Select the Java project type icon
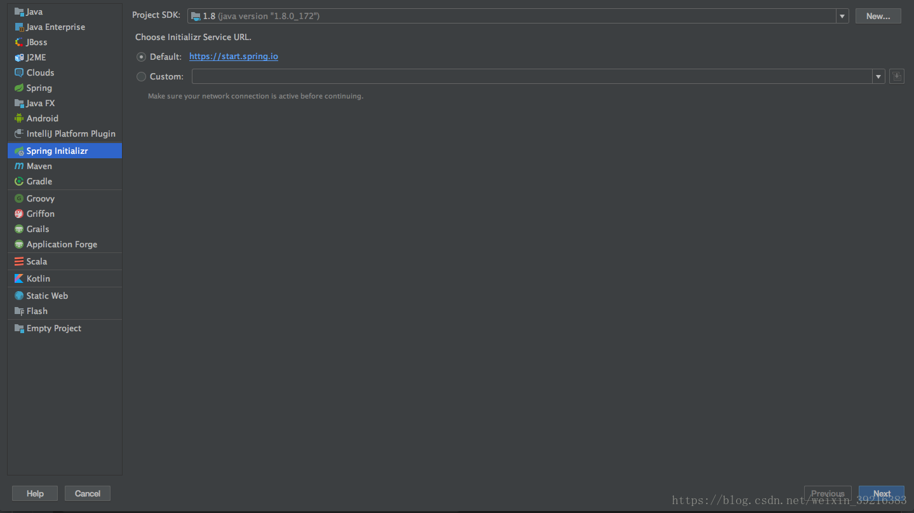Viewport: 914px width, 513px height. point(19,12)
